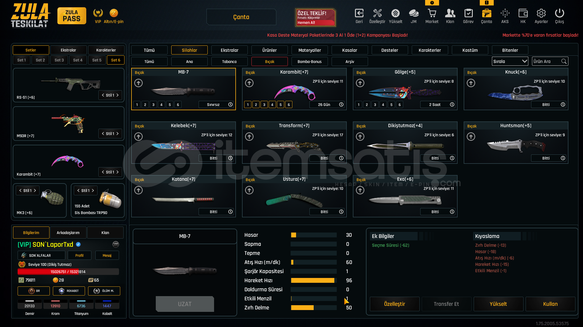Click the Hareket Hızı stat bar
The height and width of the screenshot is (327, 583).
click(314, 280)
